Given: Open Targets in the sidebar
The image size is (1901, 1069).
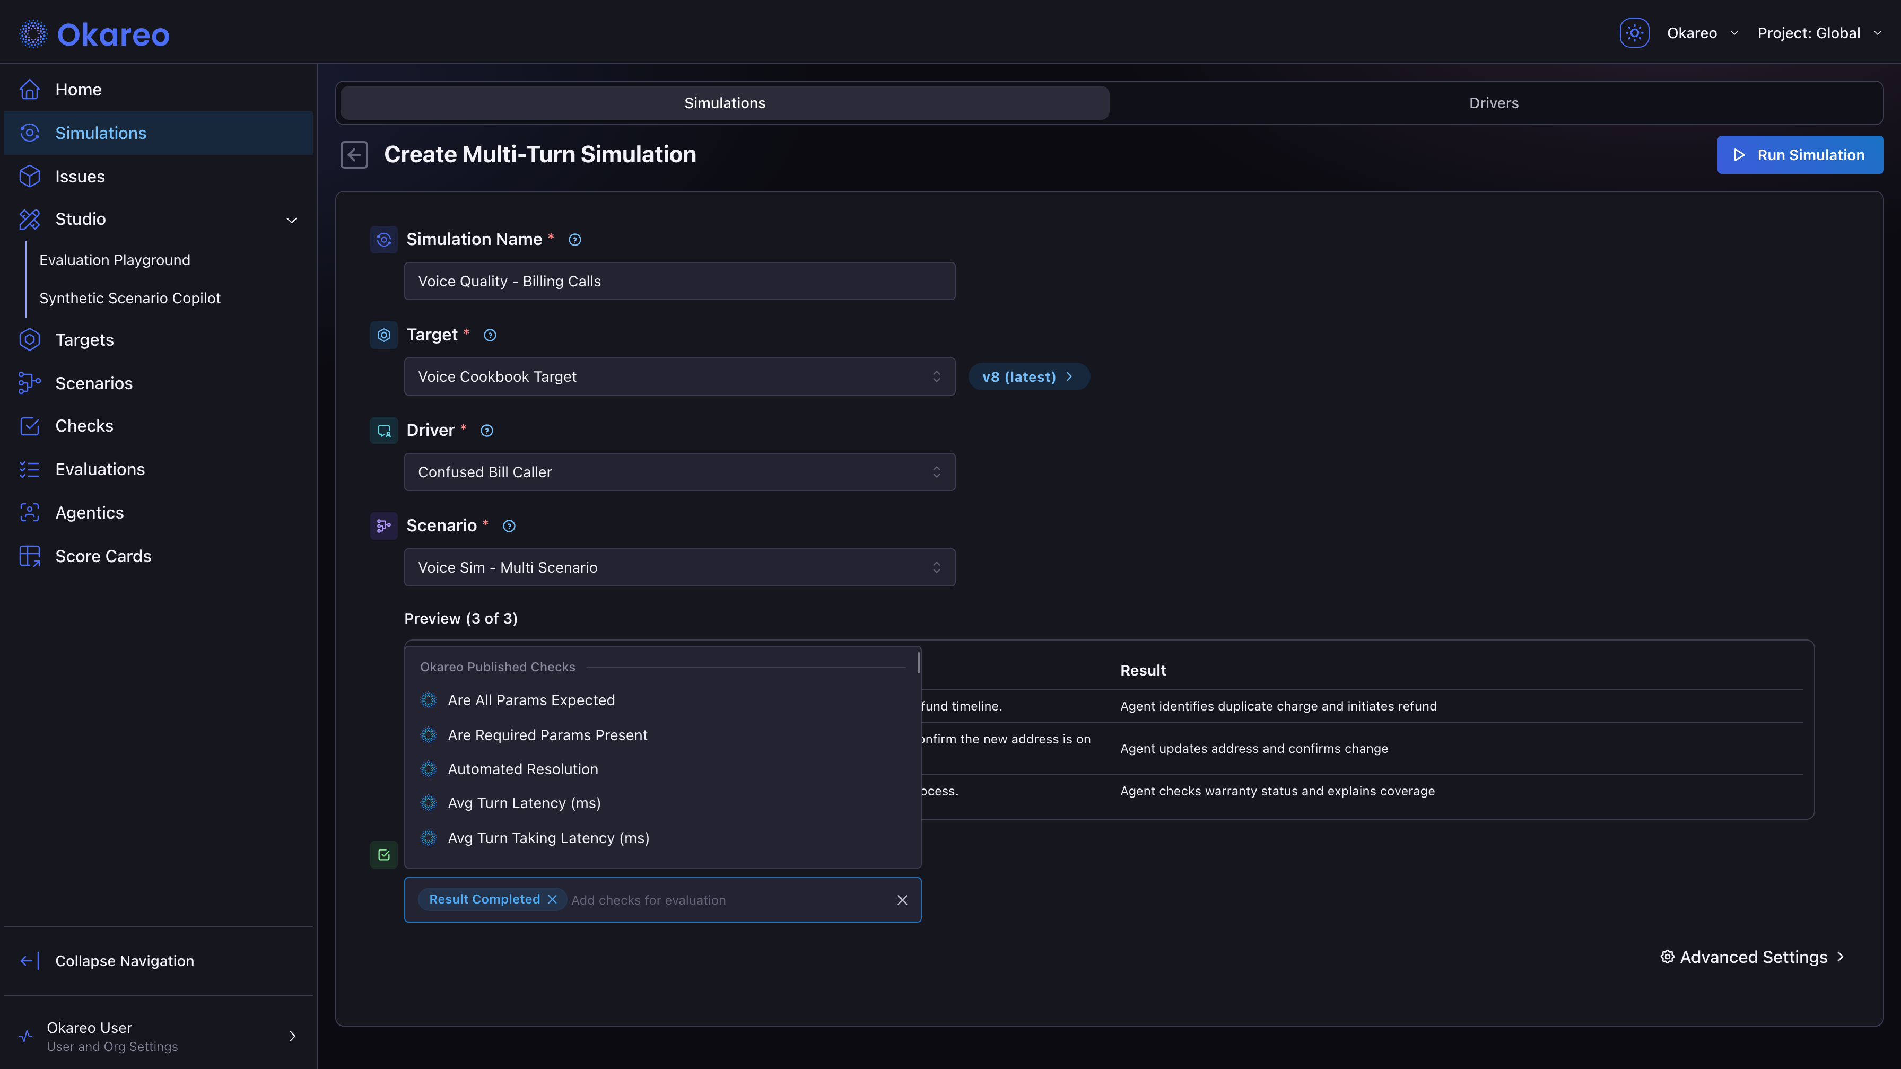Looking at the screenshot, I should point(159,339).
